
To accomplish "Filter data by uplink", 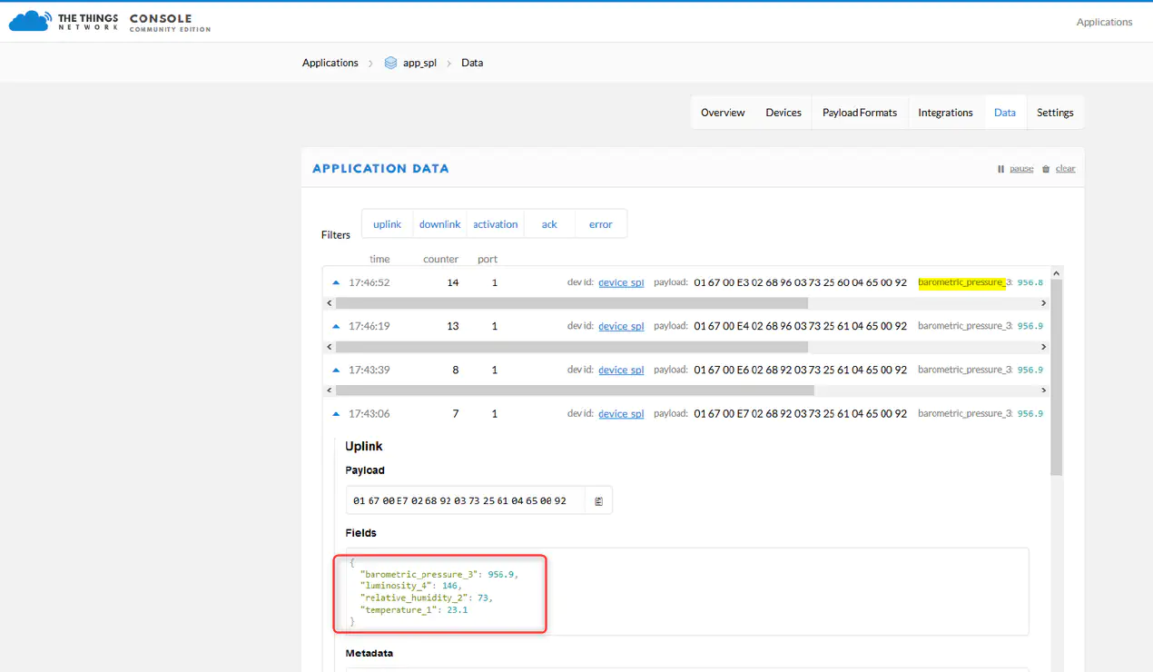I will pyautogui.click(x=387, y=224).
